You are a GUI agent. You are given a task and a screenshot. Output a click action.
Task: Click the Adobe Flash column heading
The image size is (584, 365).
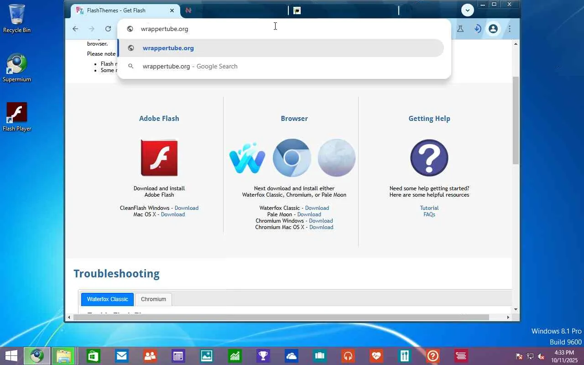159,118
